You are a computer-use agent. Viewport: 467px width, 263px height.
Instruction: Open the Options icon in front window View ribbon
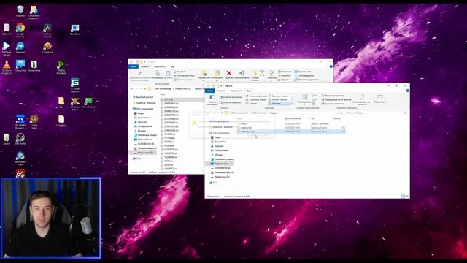tap(380, 97)
